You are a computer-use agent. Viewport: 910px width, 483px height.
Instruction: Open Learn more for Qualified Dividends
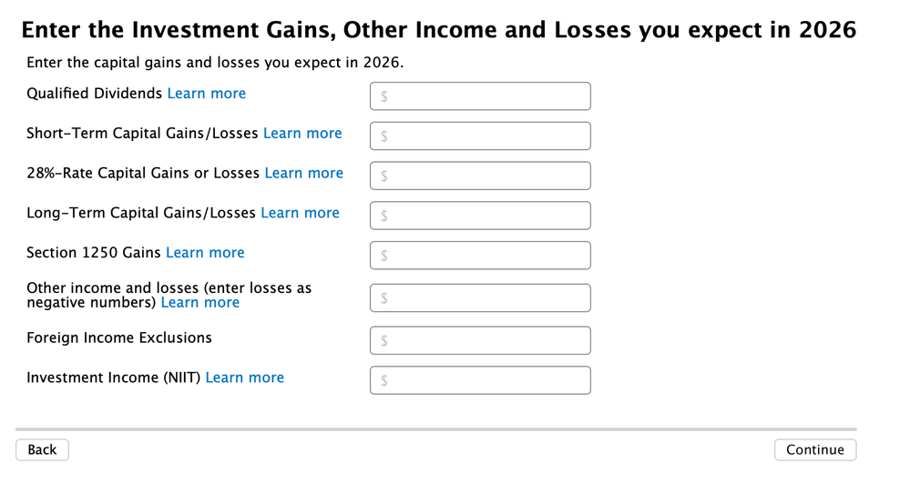click(x=207, y=94)
